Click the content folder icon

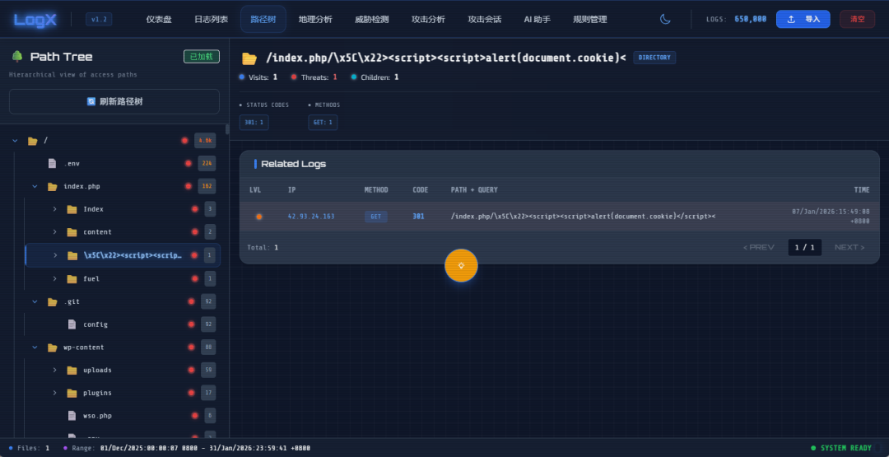pyautogui.click(x=72, y=232)
